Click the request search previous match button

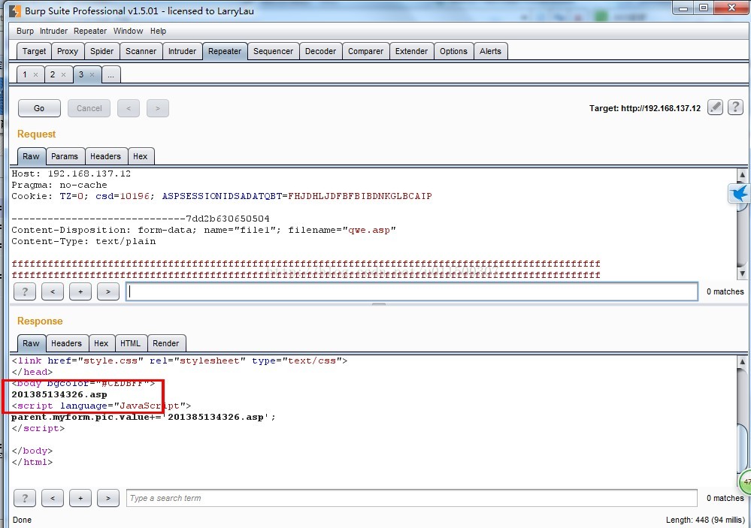[x=53, y=291]
